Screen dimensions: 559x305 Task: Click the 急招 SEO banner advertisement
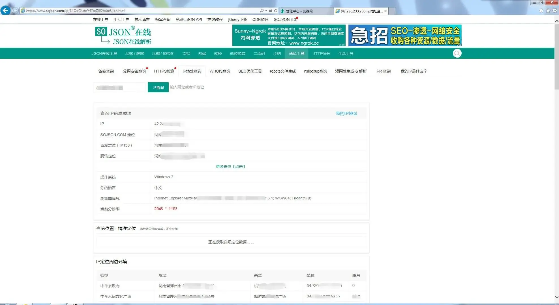click(x=405, y=36)
